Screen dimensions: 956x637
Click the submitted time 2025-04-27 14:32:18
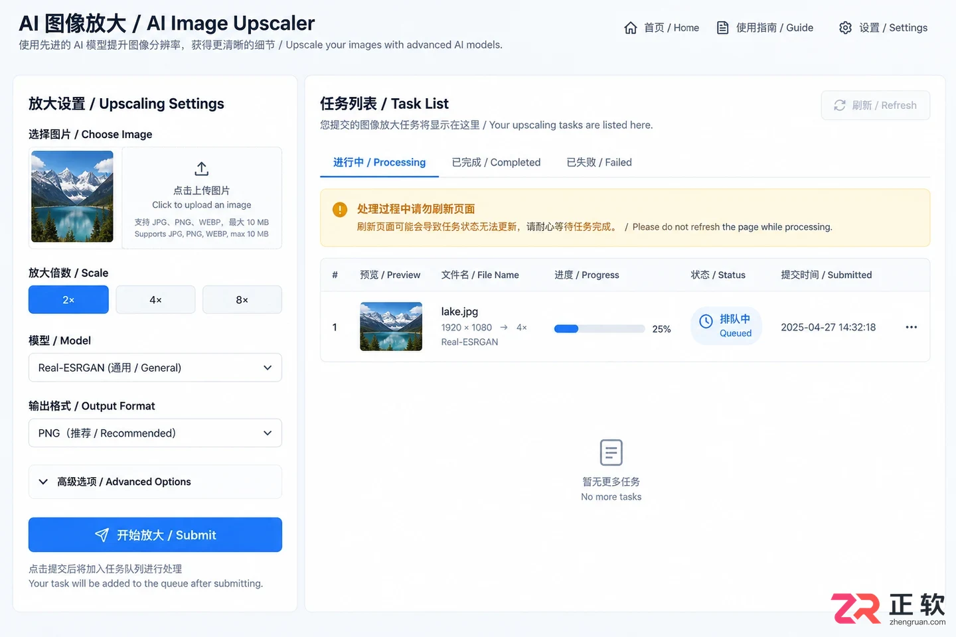click(828, 327)
